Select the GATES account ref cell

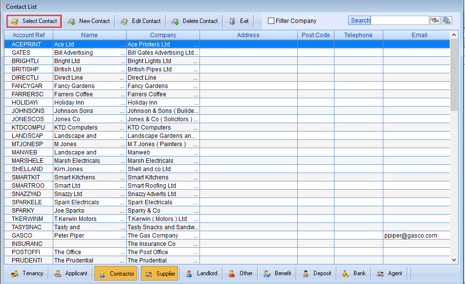pos(28,52)
